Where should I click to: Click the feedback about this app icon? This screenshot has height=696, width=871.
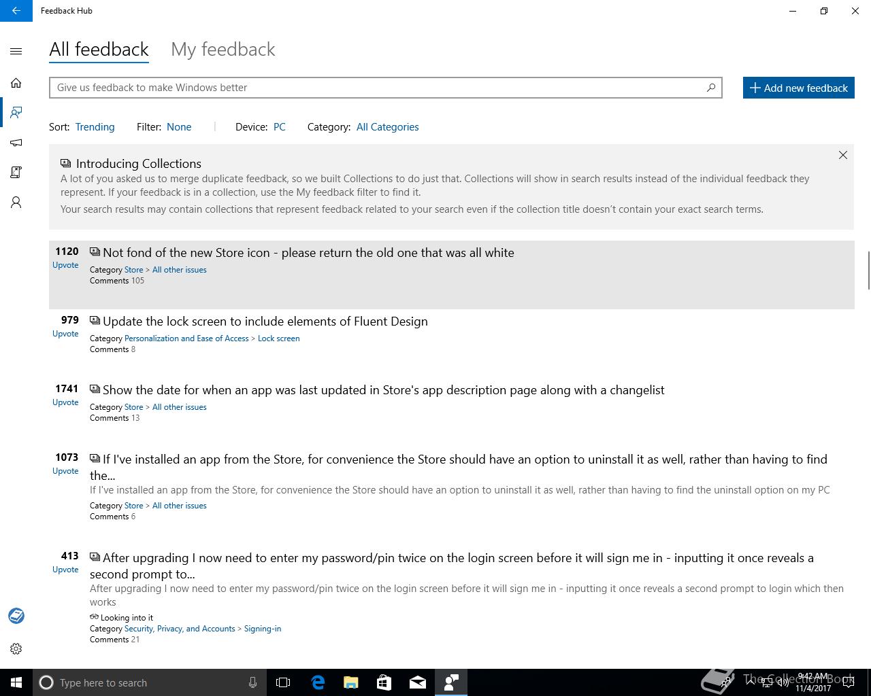click(16, 616)
